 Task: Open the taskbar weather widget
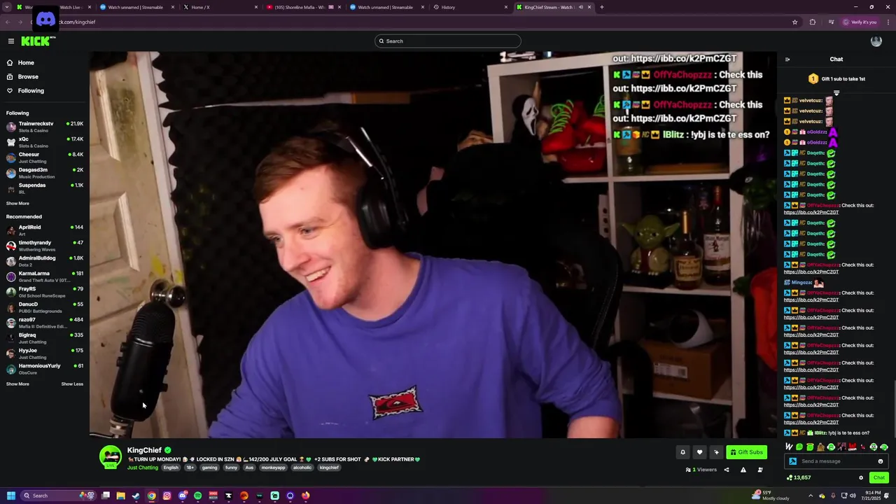(x=770, y=496)
